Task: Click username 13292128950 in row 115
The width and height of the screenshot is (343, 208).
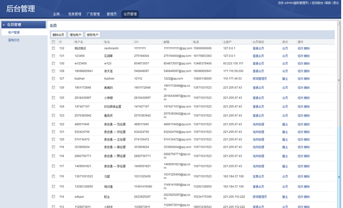Action: (x=84, y=187)
